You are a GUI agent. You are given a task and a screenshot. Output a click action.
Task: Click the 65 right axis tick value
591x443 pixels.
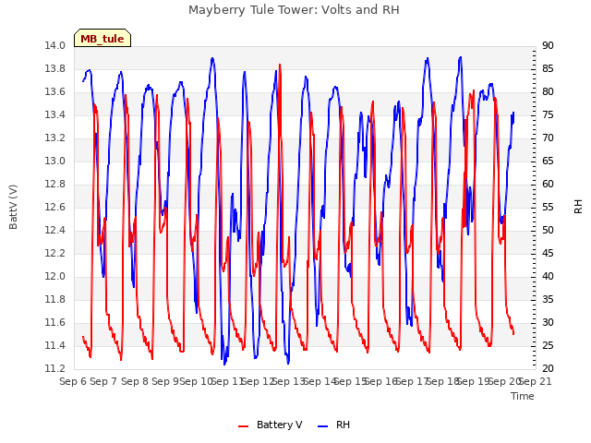tap(548, 161)
